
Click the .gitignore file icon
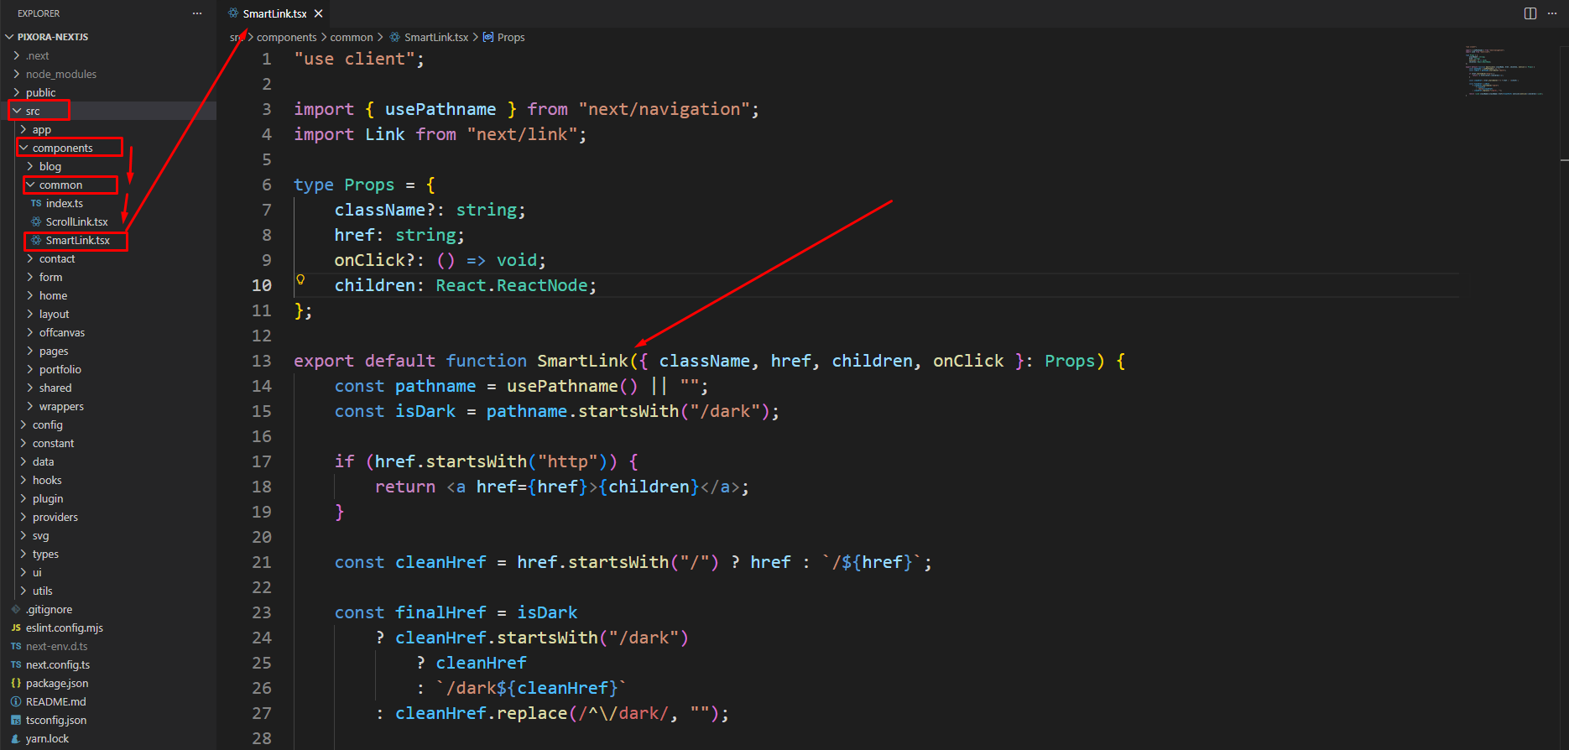point(16,609)
